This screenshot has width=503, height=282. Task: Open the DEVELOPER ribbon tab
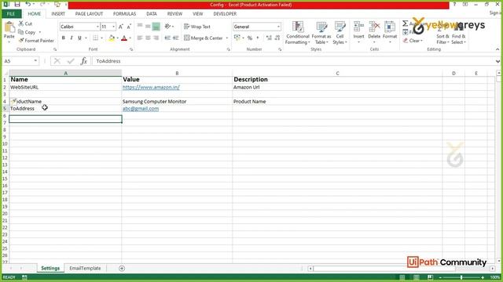point(225,14)
